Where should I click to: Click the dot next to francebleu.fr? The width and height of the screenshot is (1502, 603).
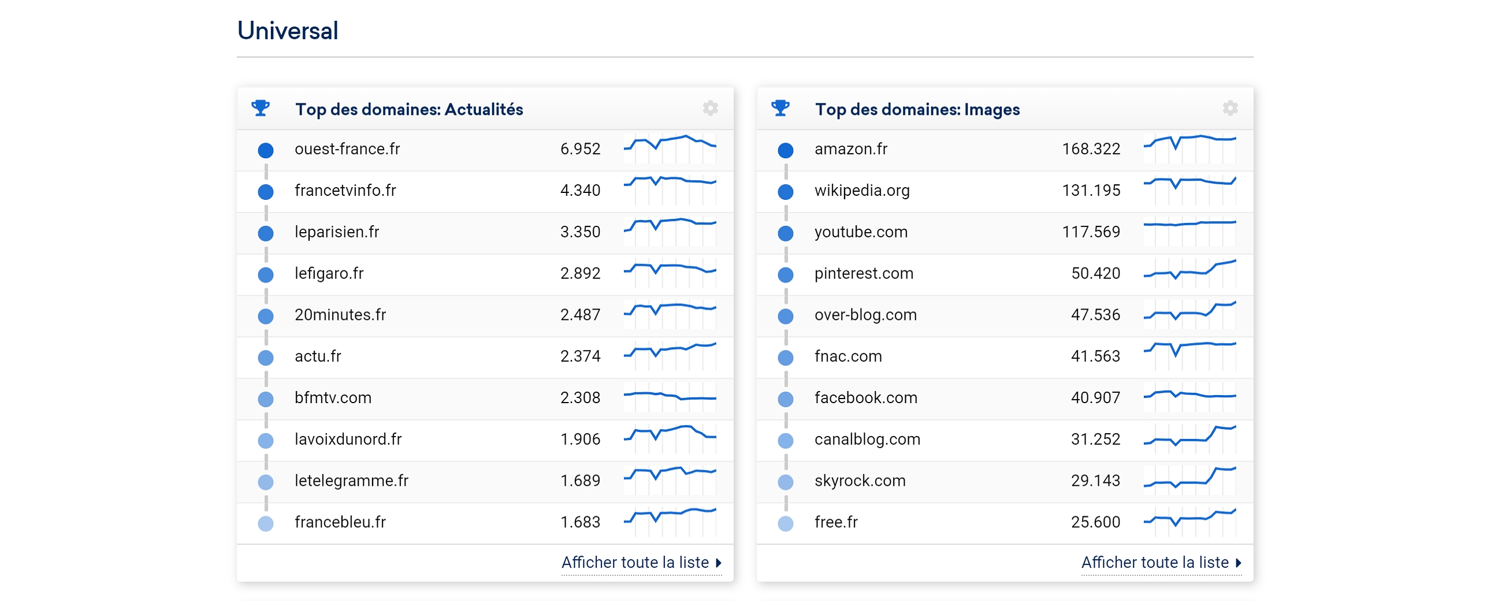coord(266,523)
